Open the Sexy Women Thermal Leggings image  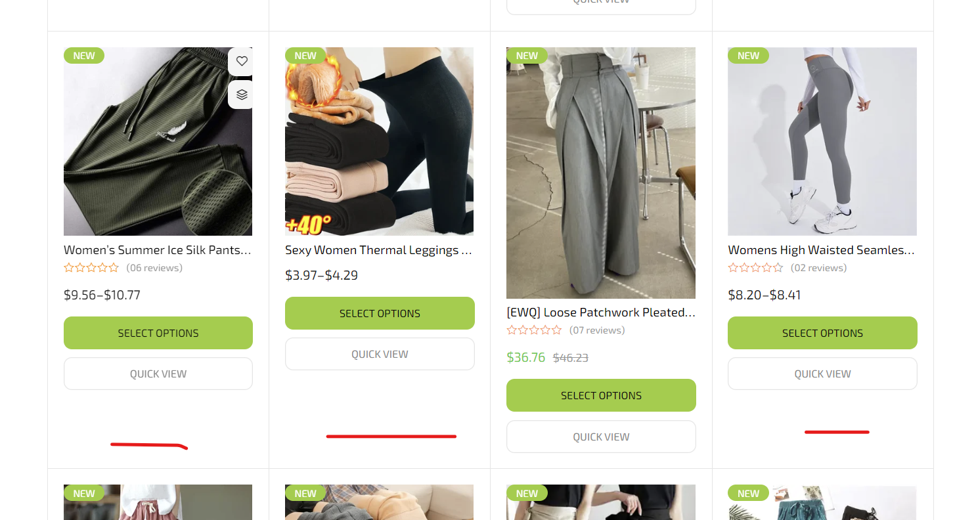(379, 141)
